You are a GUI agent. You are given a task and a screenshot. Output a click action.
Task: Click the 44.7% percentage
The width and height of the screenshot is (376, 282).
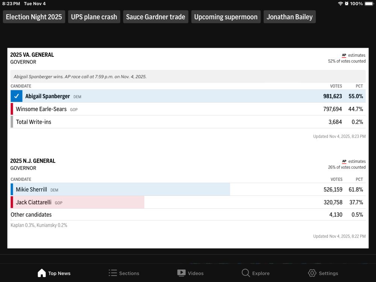pos(356,109)
